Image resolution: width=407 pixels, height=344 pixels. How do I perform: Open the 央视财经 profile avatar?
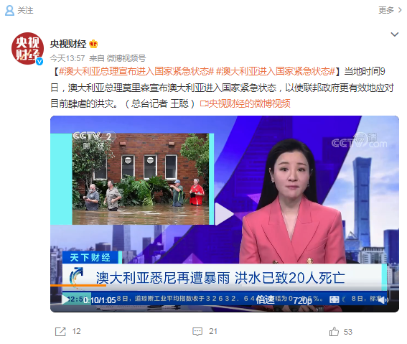coord(27,48)
